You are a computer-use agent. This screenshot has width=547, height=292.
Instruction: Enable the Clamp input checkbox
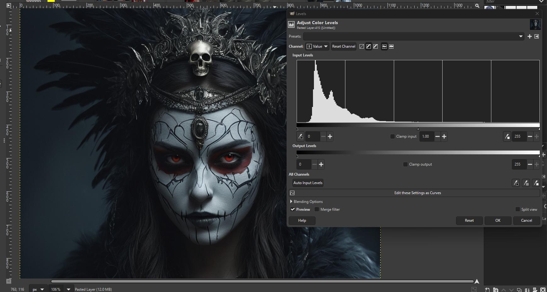[x=393, y=136]
